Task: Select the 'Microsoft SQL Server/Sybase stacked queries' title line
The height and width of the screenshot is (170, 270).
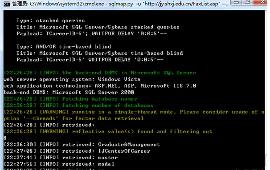Action: click(x=98, y=27)
